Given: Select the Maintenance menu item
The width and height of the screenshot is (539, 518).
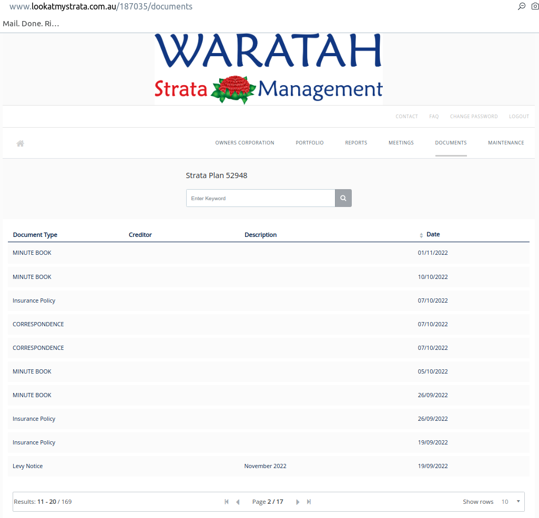Looking at the screenshot, I should coord(505,143).
